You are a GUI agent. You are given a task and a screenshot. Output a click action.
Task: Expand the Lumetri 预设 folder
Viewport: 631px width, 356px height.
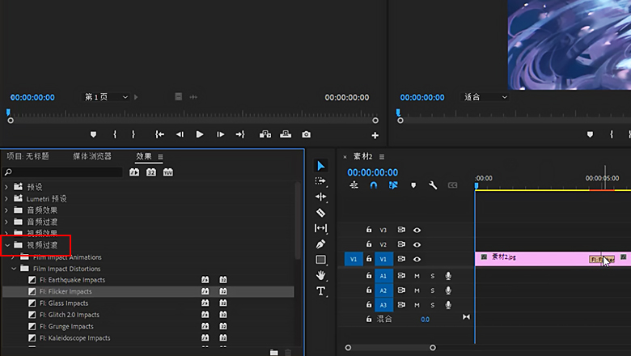8,198
